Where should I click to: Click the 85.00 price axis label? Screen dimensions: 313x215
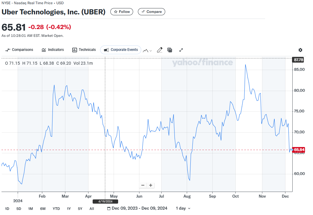(x=300, y=69)
